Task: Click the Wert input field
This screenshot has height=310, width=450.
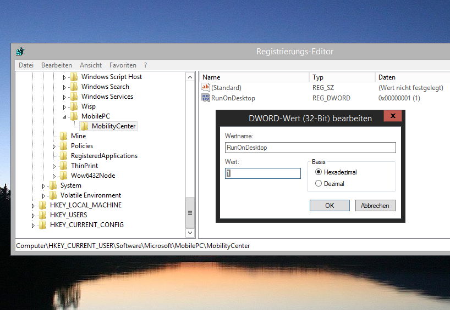Action: [262, 173]
